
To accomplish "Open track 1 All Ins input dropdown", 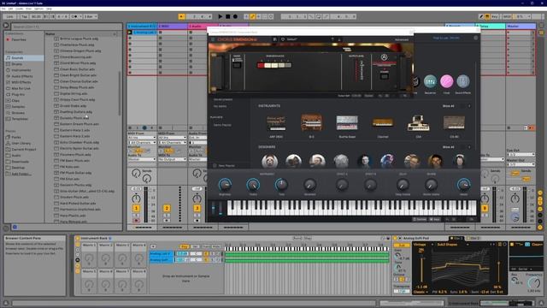I will click(142, 138).
